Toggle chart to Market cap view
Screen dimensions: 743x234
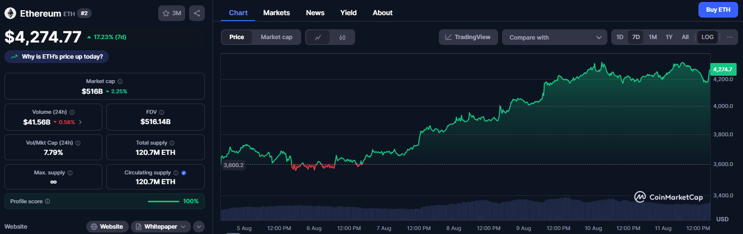(276, 37)
